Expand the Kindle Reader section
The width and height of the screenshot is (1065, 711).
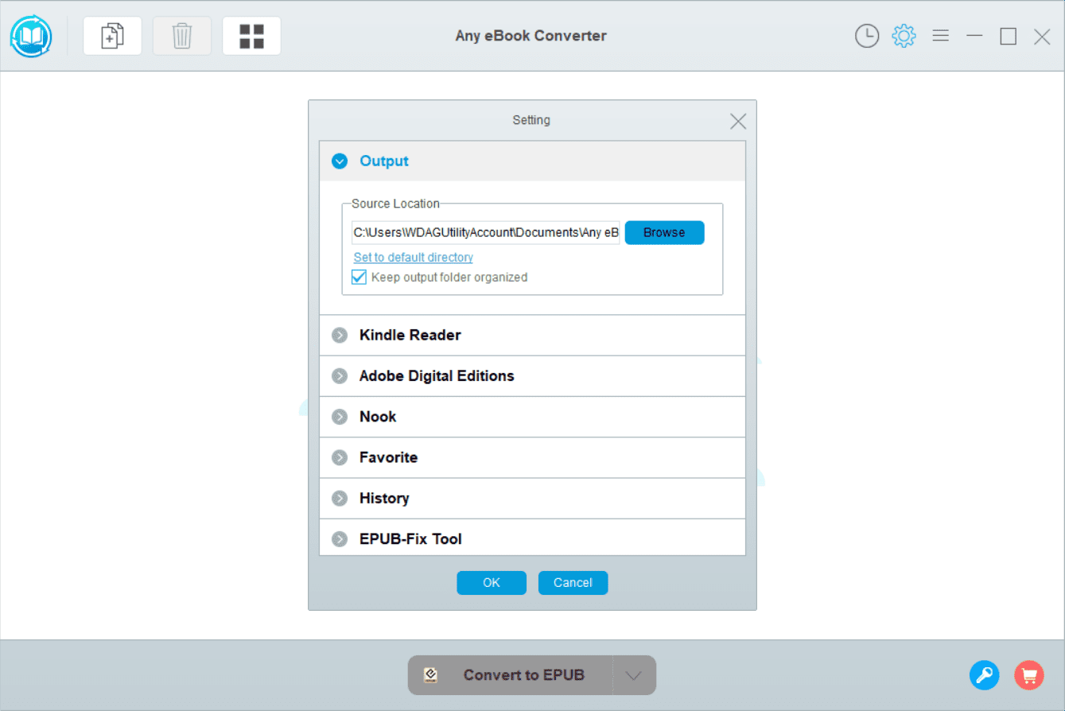pyautogui.click(x=340, y=336)
